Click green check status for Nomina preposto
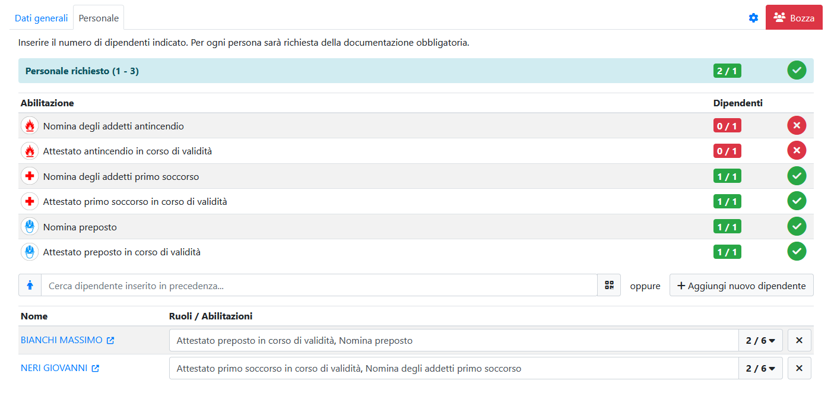Image resolution: width=831 pixels, height=396 pixels. (x=797, y=227)
